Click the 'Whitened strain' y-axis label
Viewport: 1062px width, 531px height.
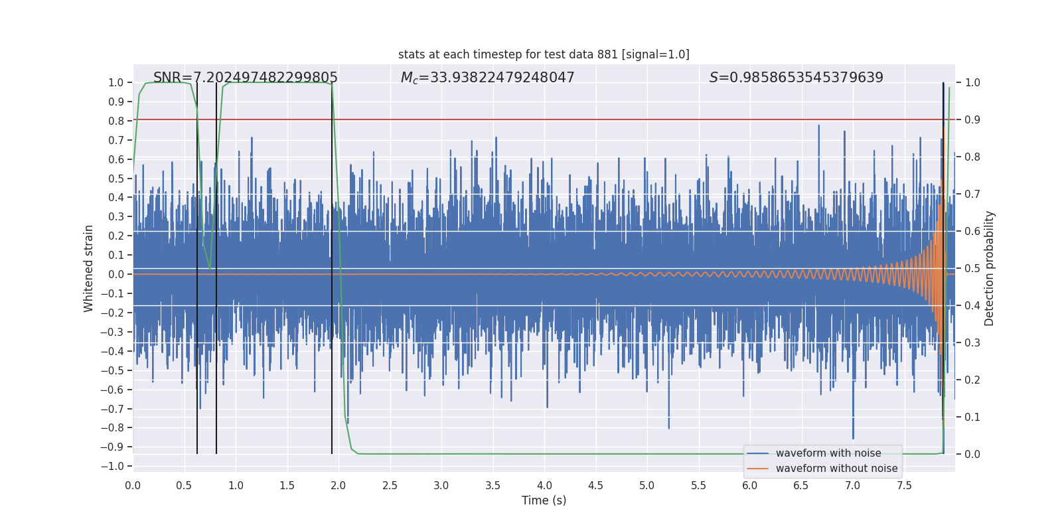(x=88, y=268)
